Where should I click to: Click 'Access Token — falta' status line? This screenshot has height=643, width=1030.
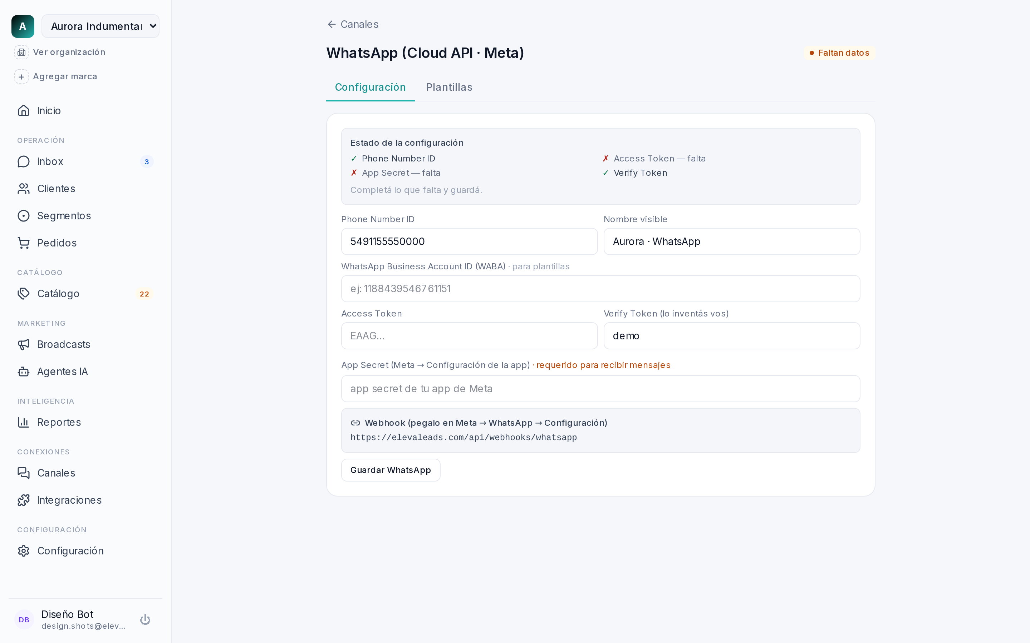click(659, 159)
